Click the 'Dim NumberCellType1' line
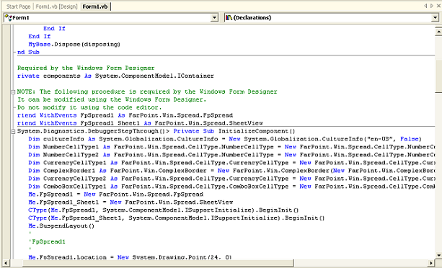 [x=231, y=147]
